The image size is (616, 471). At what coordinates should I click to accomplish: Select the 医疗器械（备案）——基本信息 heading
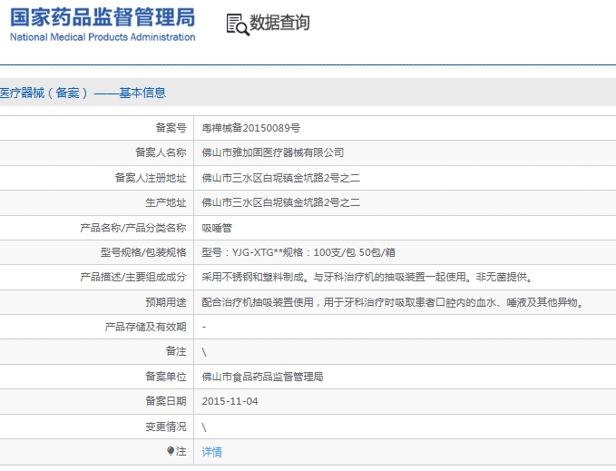[x=83, y=93]
